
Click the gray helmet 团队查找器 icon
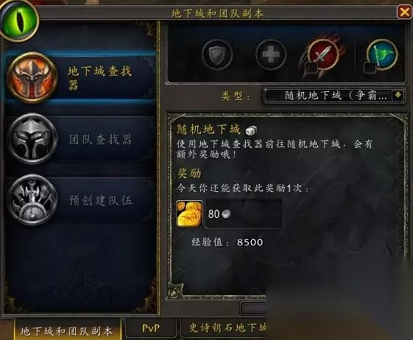[32, 139]
